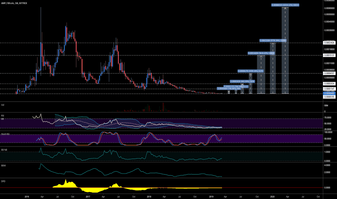Click the AMP / Bitcoin symbol title
This screenshot has height=199, width=337.
(x=14, y=3)
